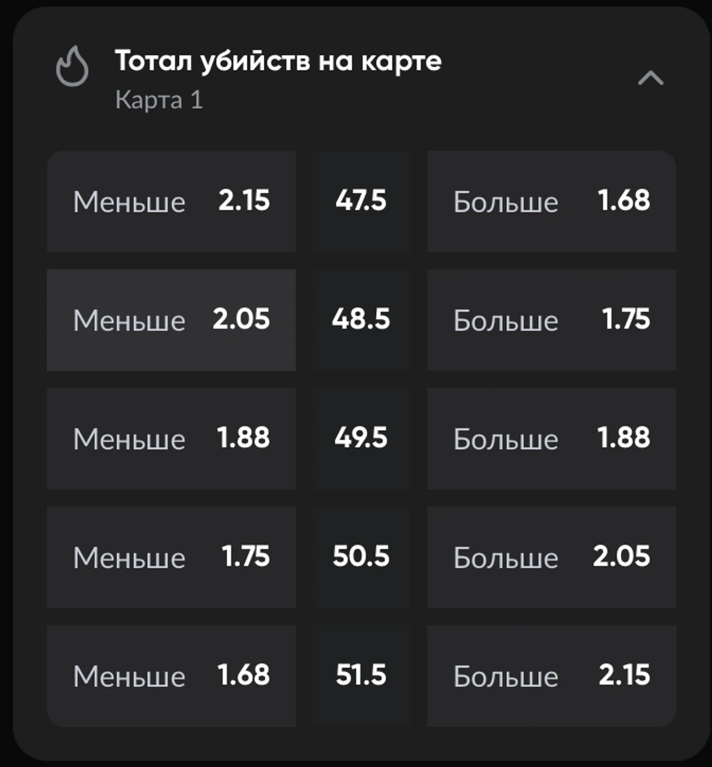712x767 pixels.
Task: Choose Больше 49.5 at odds 1.88
Action: point(551,438)
